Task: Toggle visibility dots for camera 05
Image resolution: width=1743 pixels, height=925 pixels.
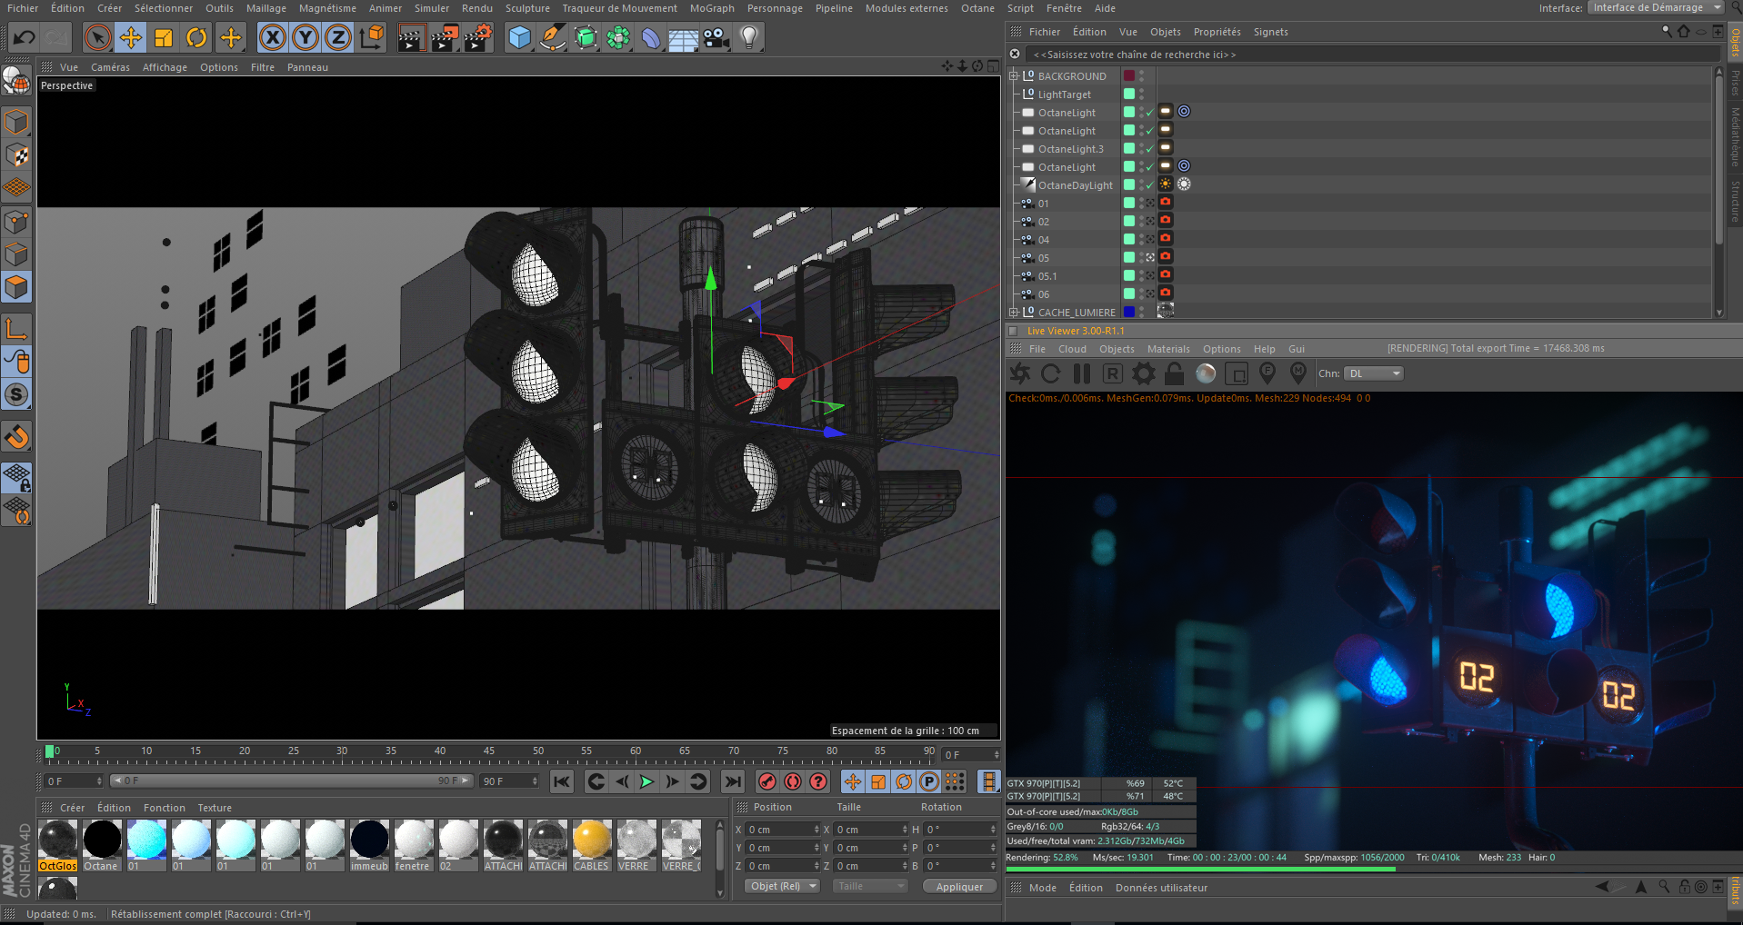Action: [x=1141, y=258]
